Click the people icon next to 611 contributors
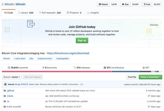 105,67
